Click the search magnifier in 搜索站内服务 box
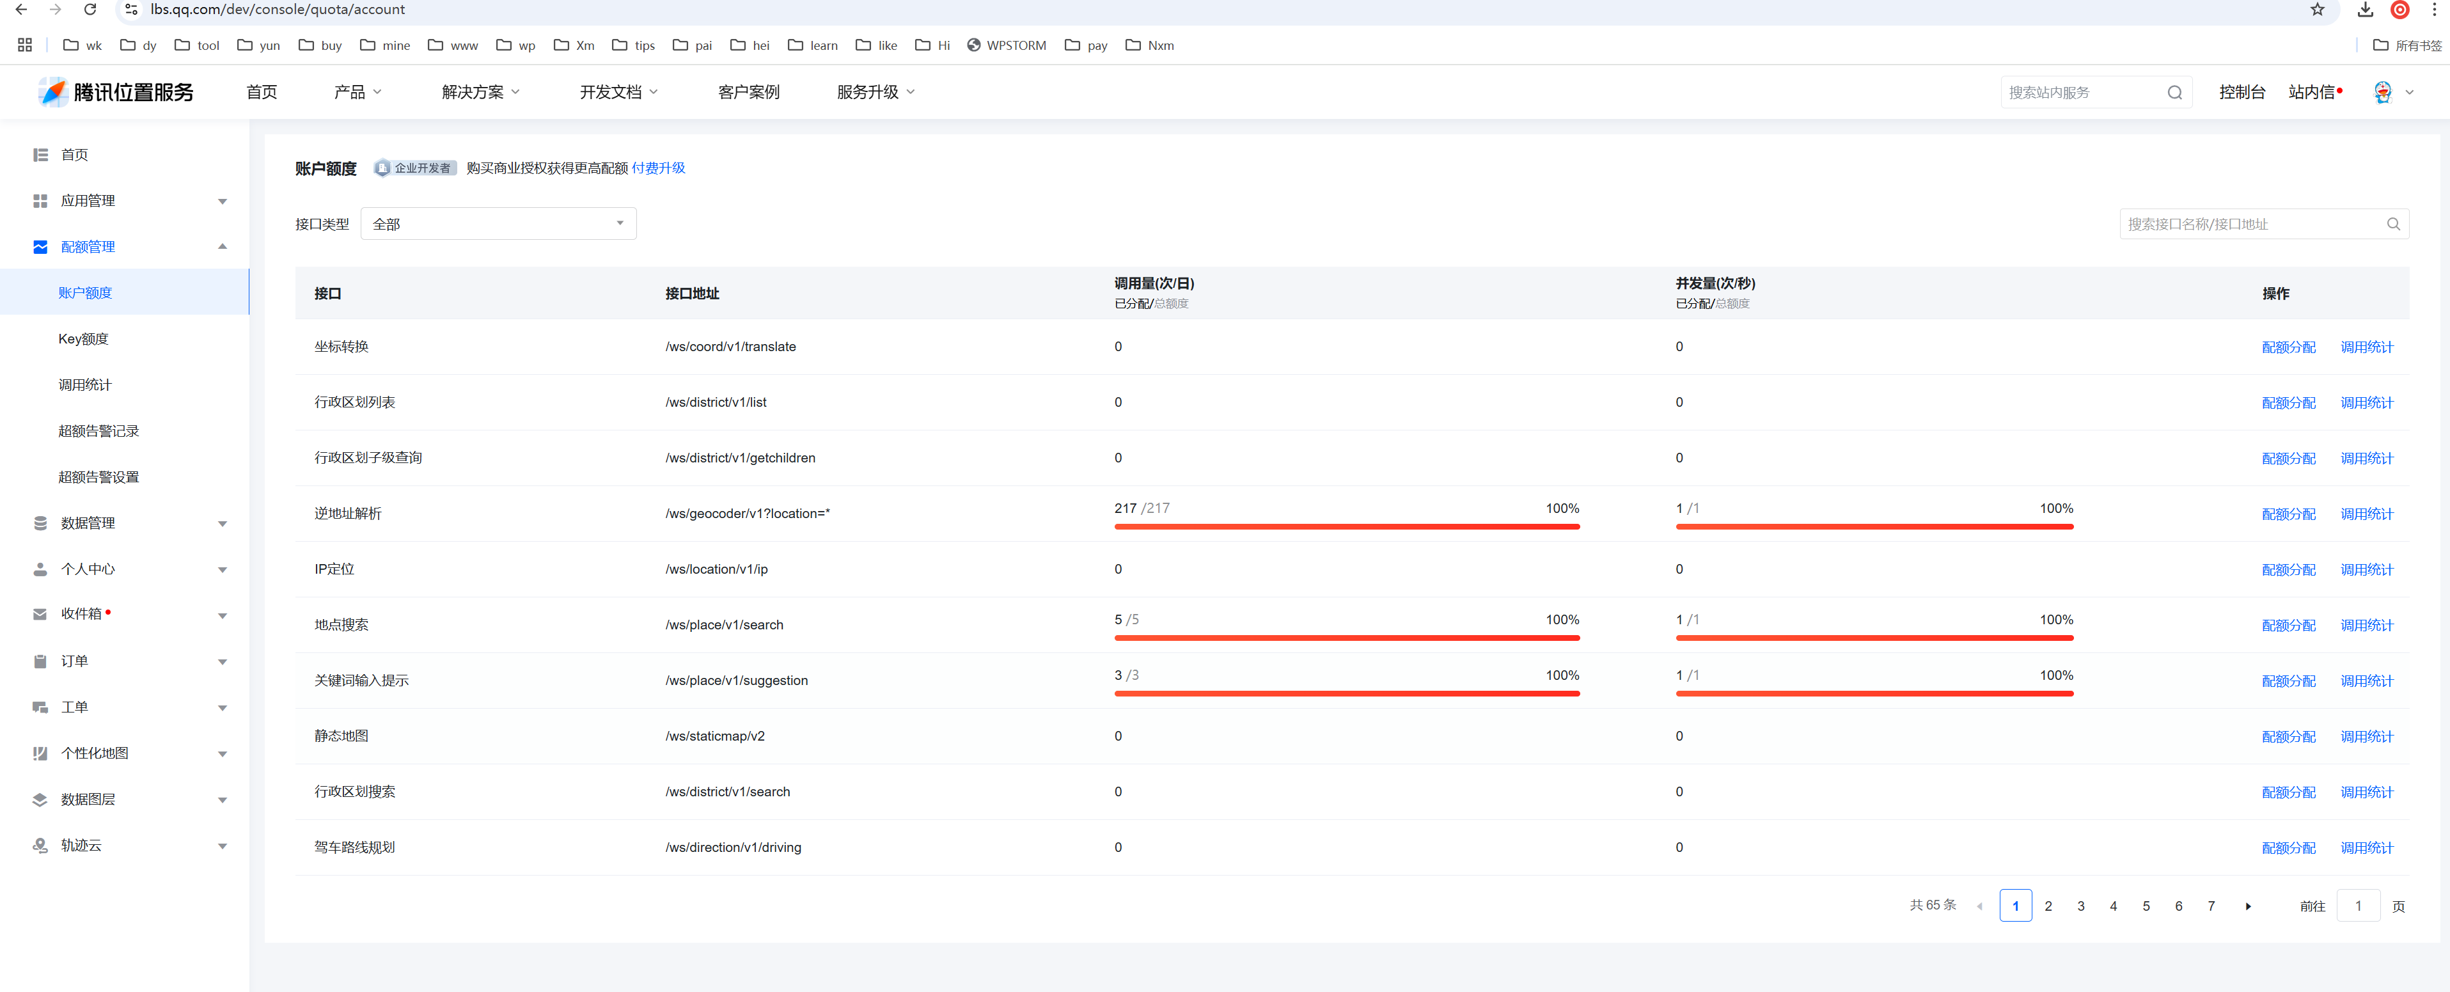Viewport: 2450px width, 992px height. (x=2174, y=92)
